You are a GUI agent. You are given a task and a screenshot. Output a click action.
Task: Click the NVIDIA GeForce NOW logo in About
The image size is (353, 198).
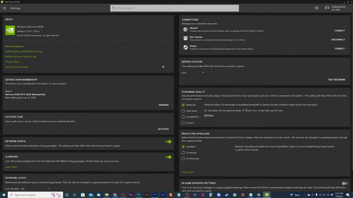coord(10,30)
